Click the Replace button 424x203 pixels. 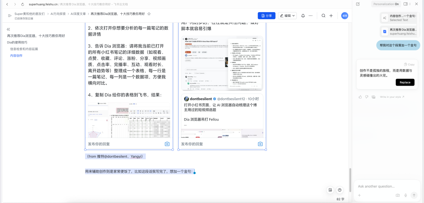pos(405,82)
